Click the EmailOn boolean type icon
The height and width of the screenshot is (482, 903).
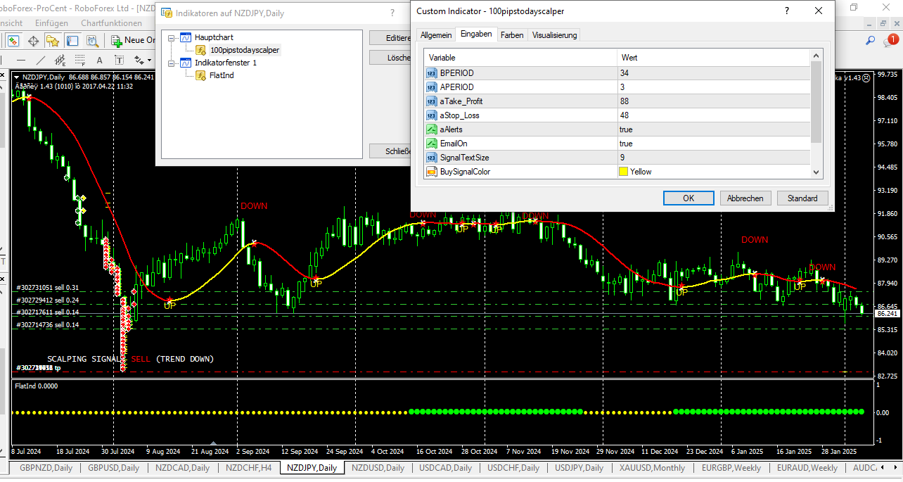click(432, 144)
